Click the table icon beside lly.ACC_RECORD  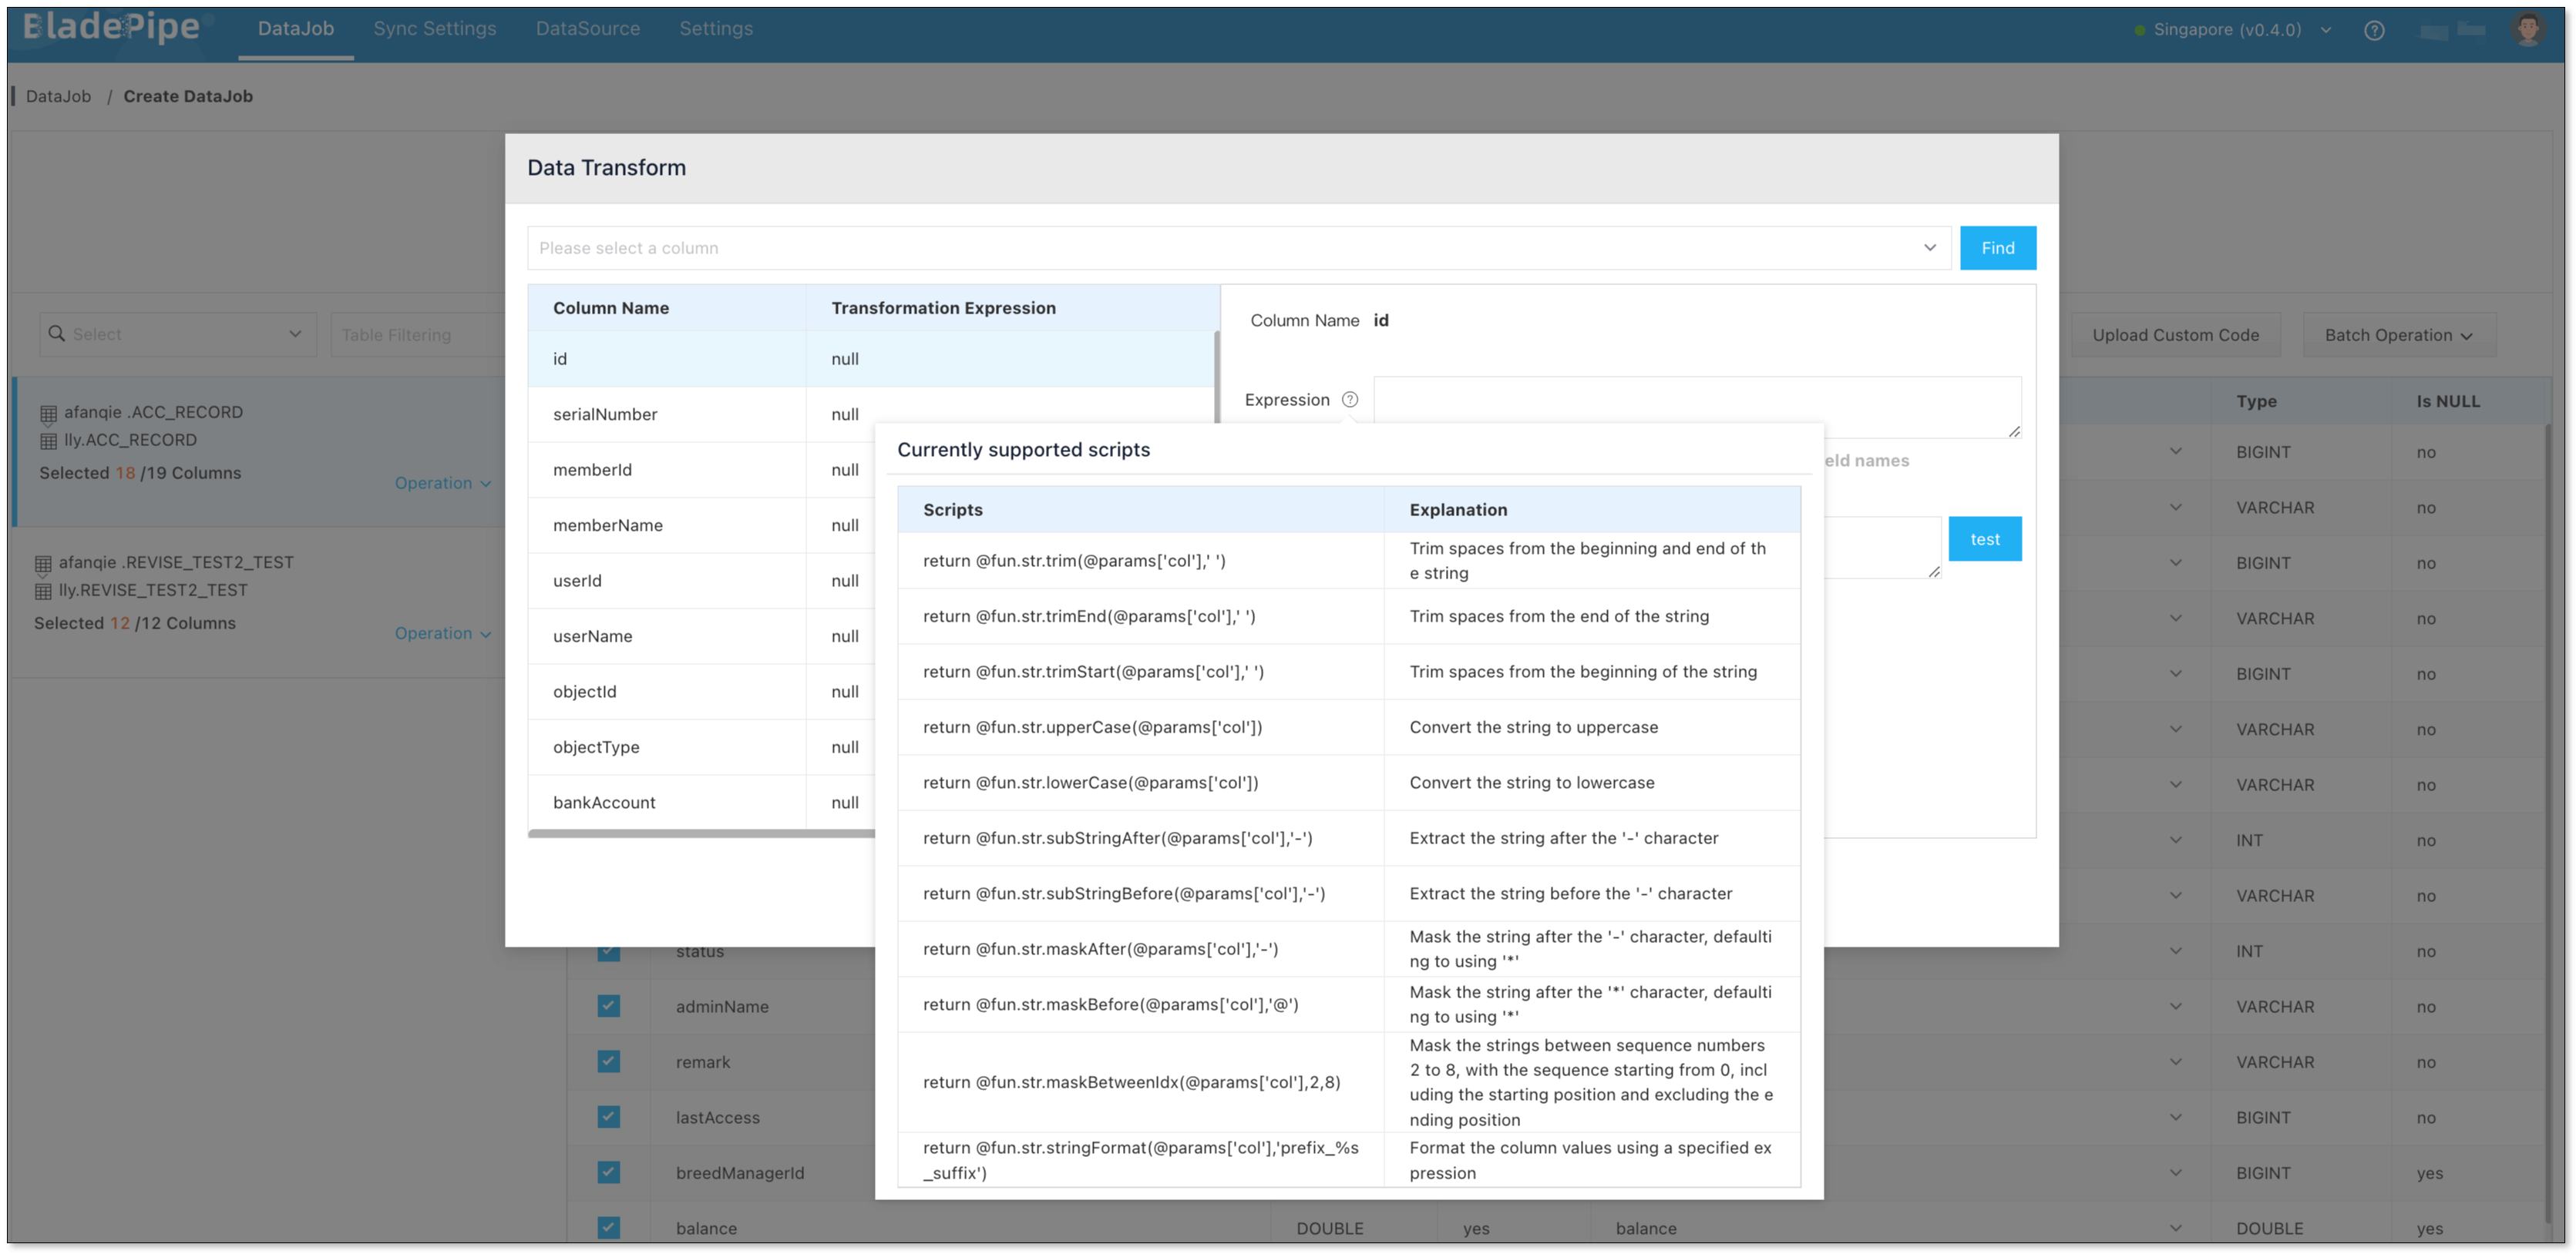(48, 441)
